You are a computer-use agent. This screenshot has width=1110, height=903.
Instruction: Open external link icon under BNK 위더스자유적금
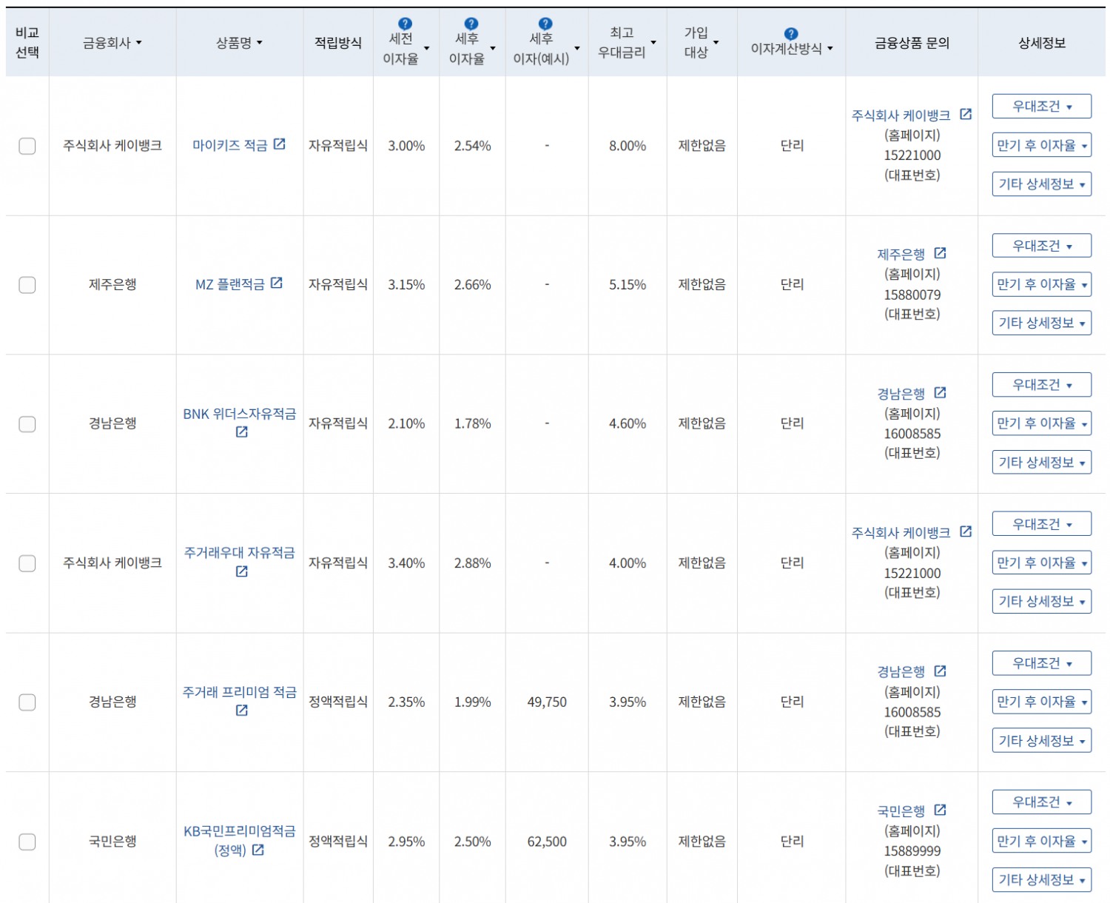241,432
